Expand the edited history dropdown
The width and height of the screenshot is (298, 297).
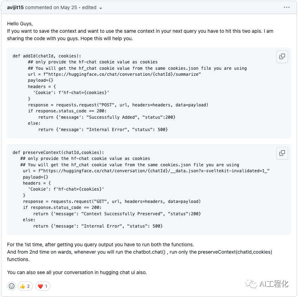coord(101,8)
